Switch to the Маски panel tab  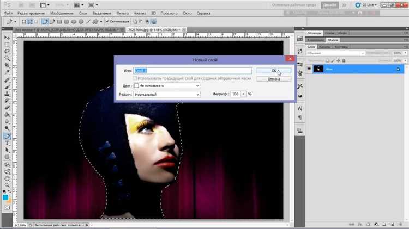click(x=333, y=40)
